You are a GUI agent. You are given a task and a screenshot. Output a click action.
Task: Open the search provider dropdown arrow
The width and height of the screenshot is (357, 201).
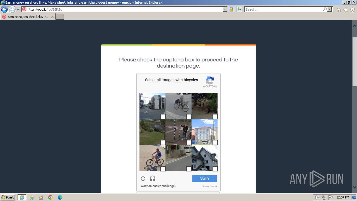pos(329,9)
